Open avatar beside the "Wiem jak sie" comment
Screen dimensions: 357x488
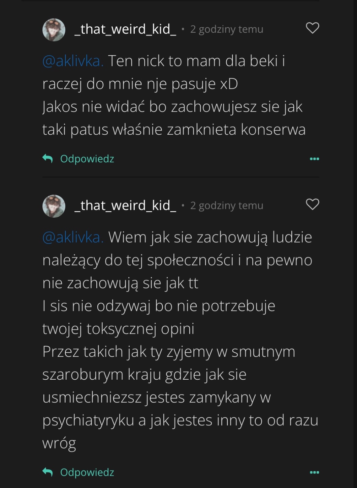pyautogui.click(x=54, y=206)
